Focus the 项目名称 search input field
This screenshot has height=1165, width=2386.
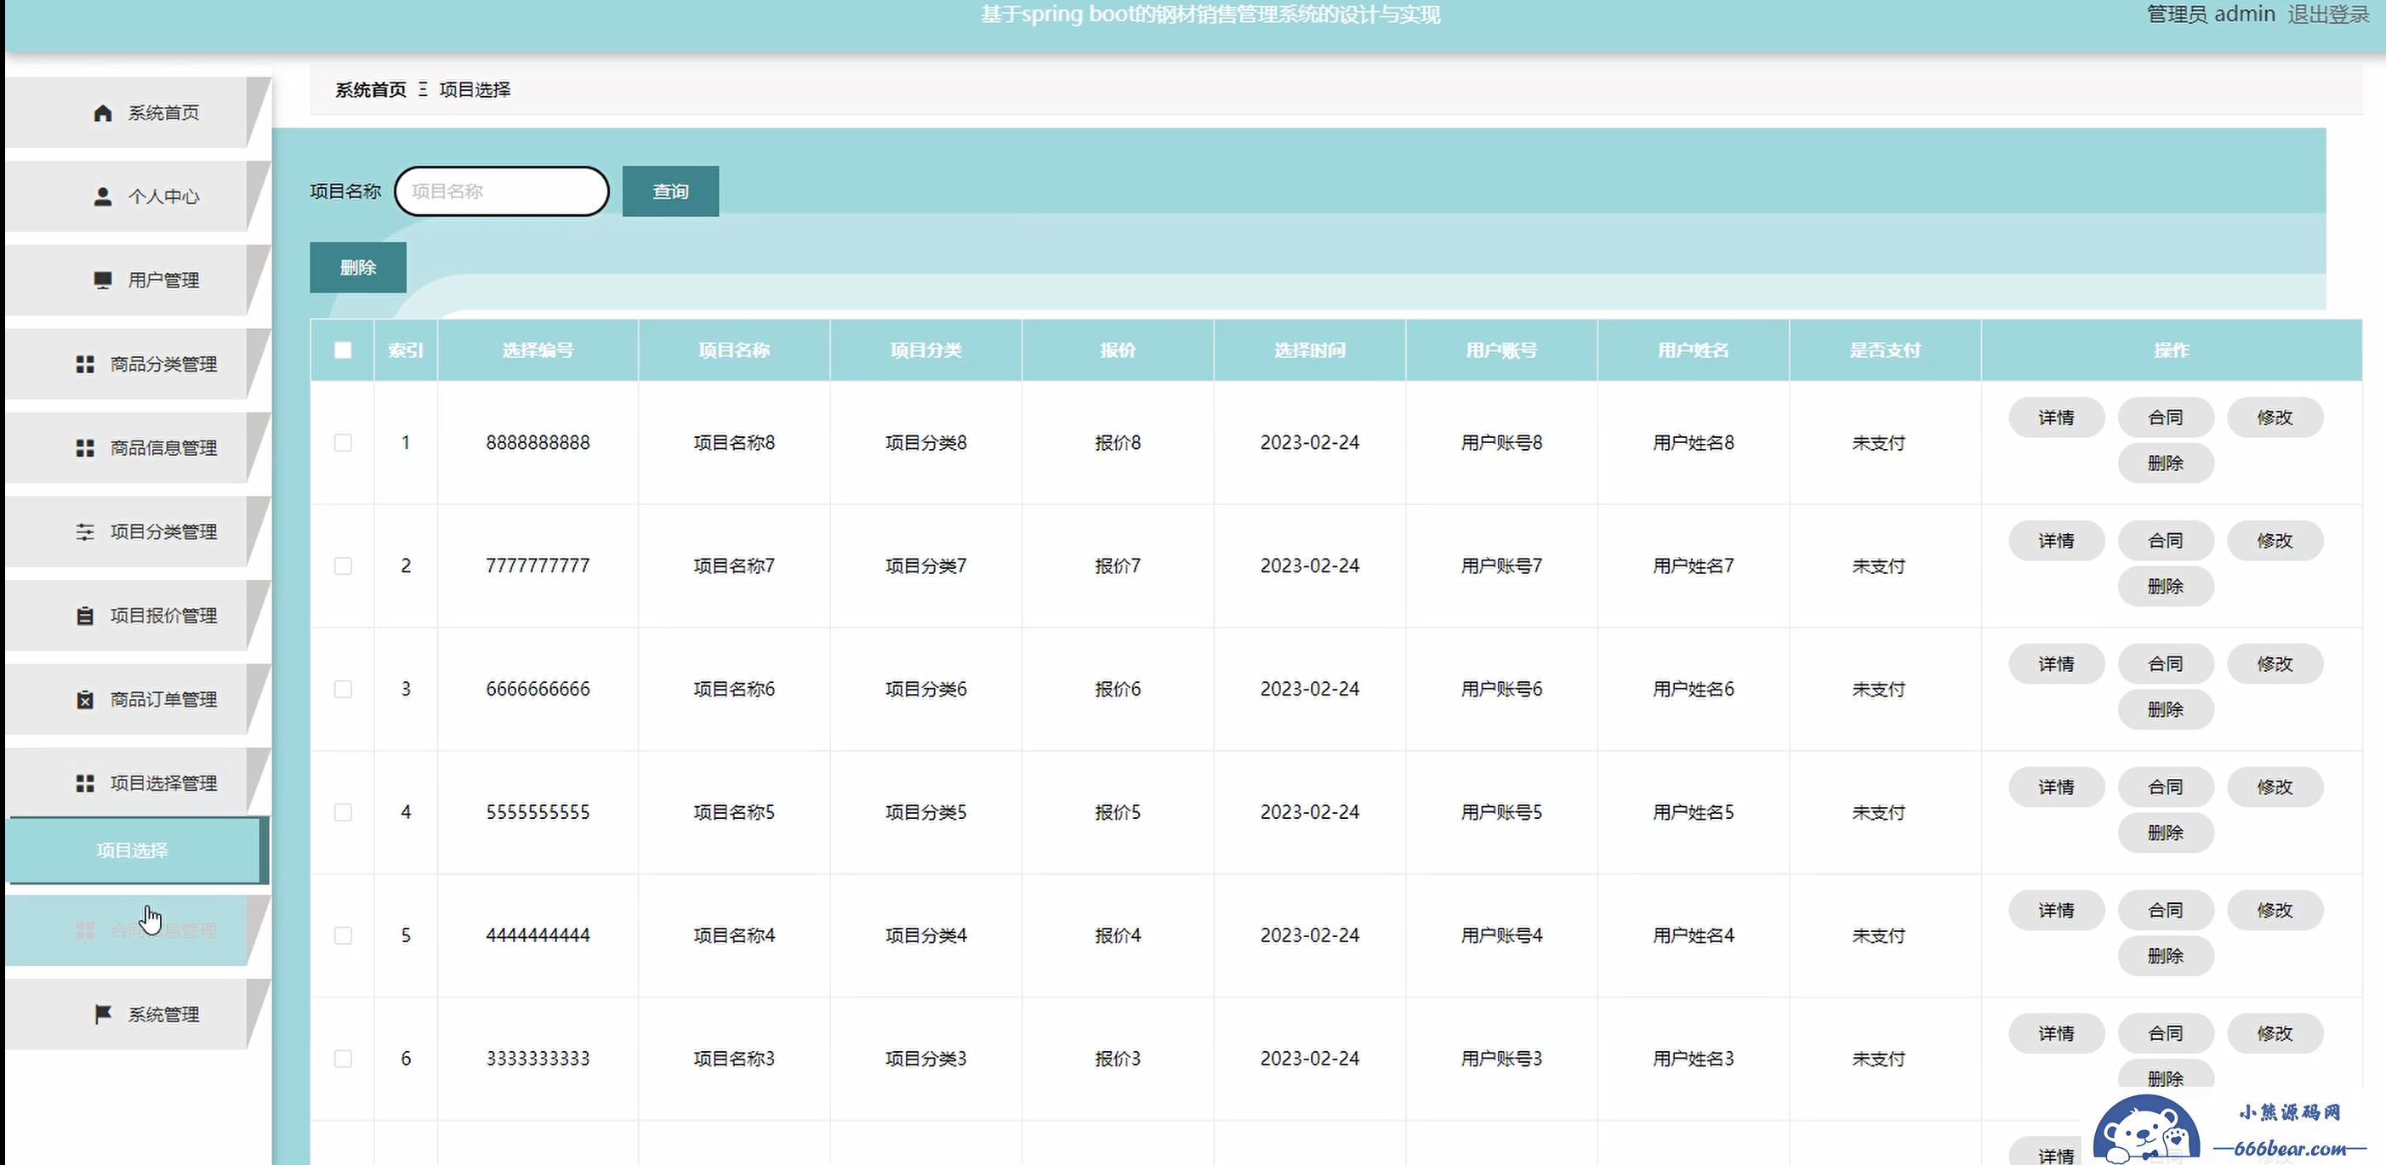(x=502, y=191)
